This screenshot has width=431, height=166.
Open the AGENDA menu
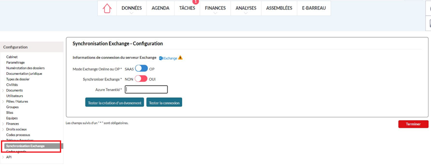coord(161,8)
